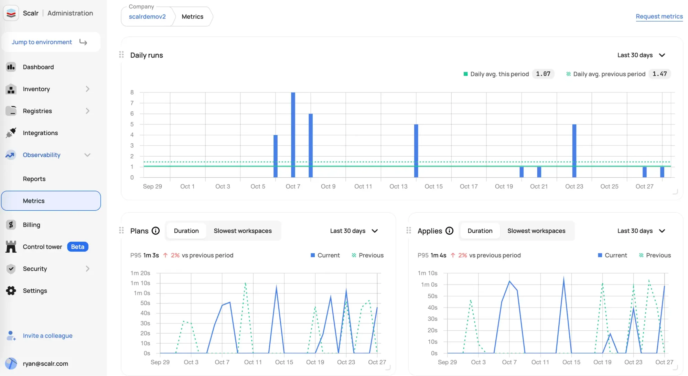The image size is (688, 376).
Task: Collapse the Observability section chevron
Action: point(87,155)
